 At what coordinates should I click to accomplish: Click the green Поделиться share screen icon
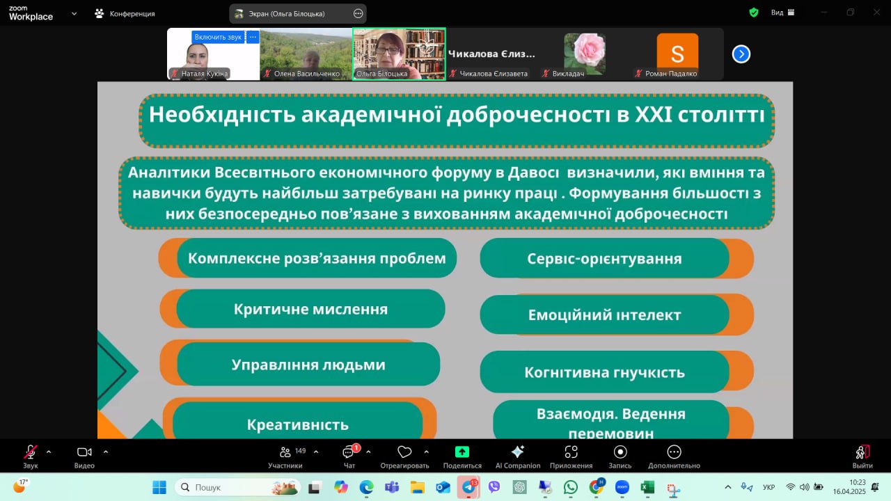pos(462,452)
